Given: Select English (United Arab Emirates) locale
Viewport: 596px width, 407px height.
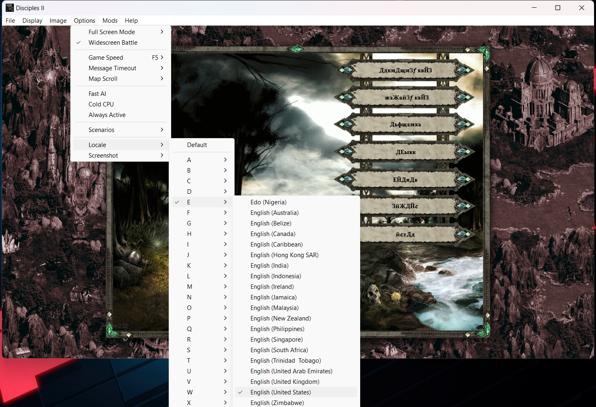Looking at the screenshot, I should click(x=296, y=371).
